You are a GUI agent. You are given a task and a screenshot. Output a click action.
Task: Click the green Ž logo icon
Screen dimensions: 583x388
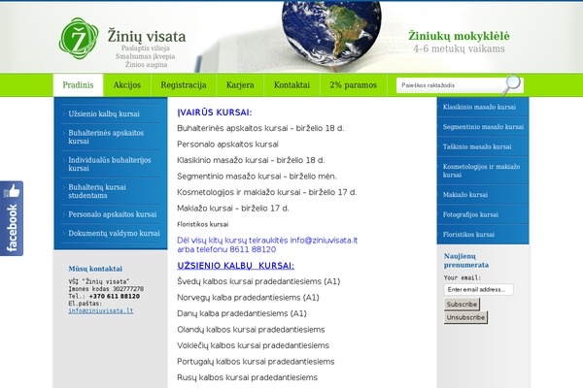click(x=79, y=38)
